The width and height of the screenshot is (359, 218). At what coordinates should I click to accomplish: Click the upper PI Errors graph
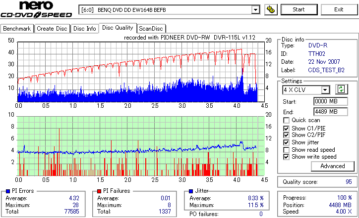click(x=141, y=72)
